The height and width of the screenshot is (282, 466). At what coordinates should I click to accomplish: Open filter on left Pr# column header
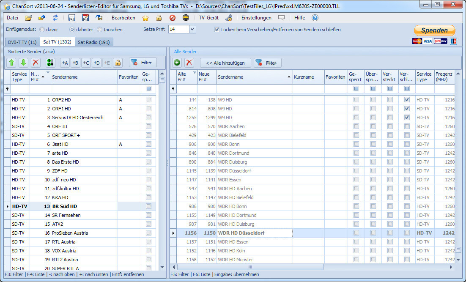click(x=47, y=72)
